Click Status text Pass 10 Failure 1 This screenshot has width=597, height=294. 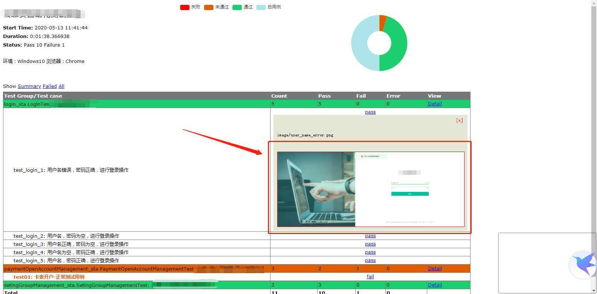44,45
